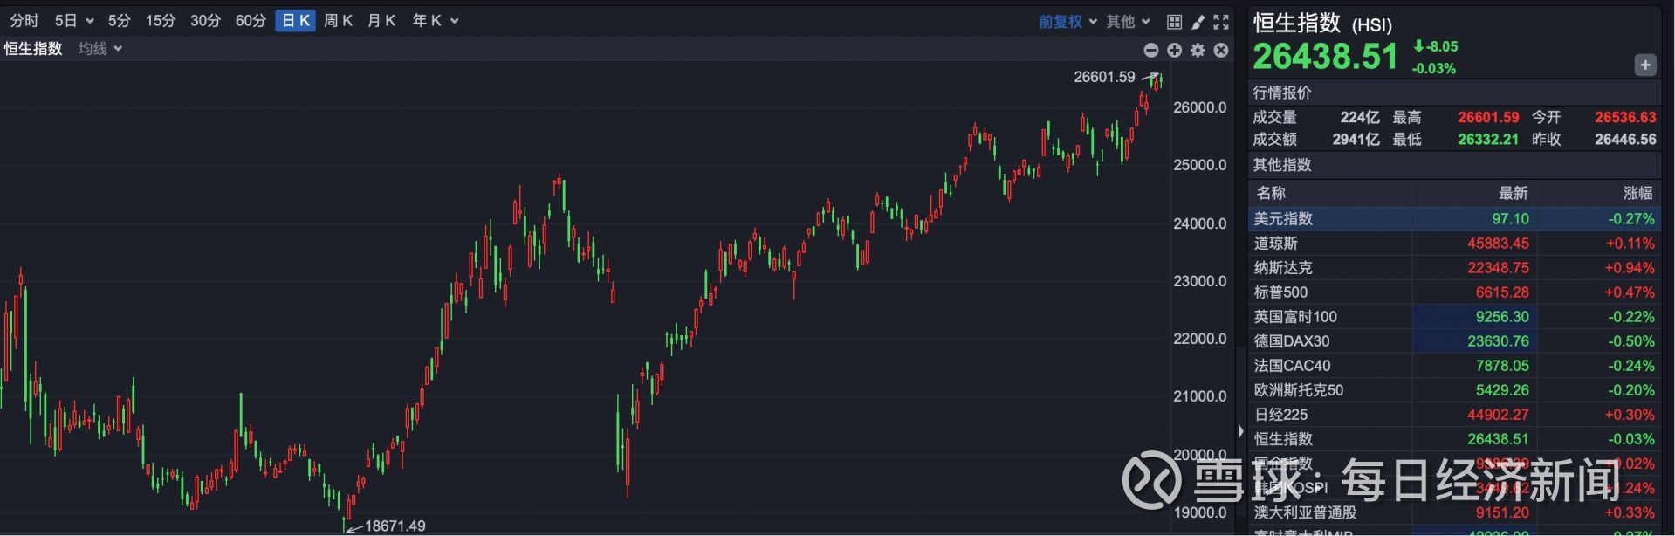
Task: Collapse the right side panel arrow
Action: pos(1240,431)
